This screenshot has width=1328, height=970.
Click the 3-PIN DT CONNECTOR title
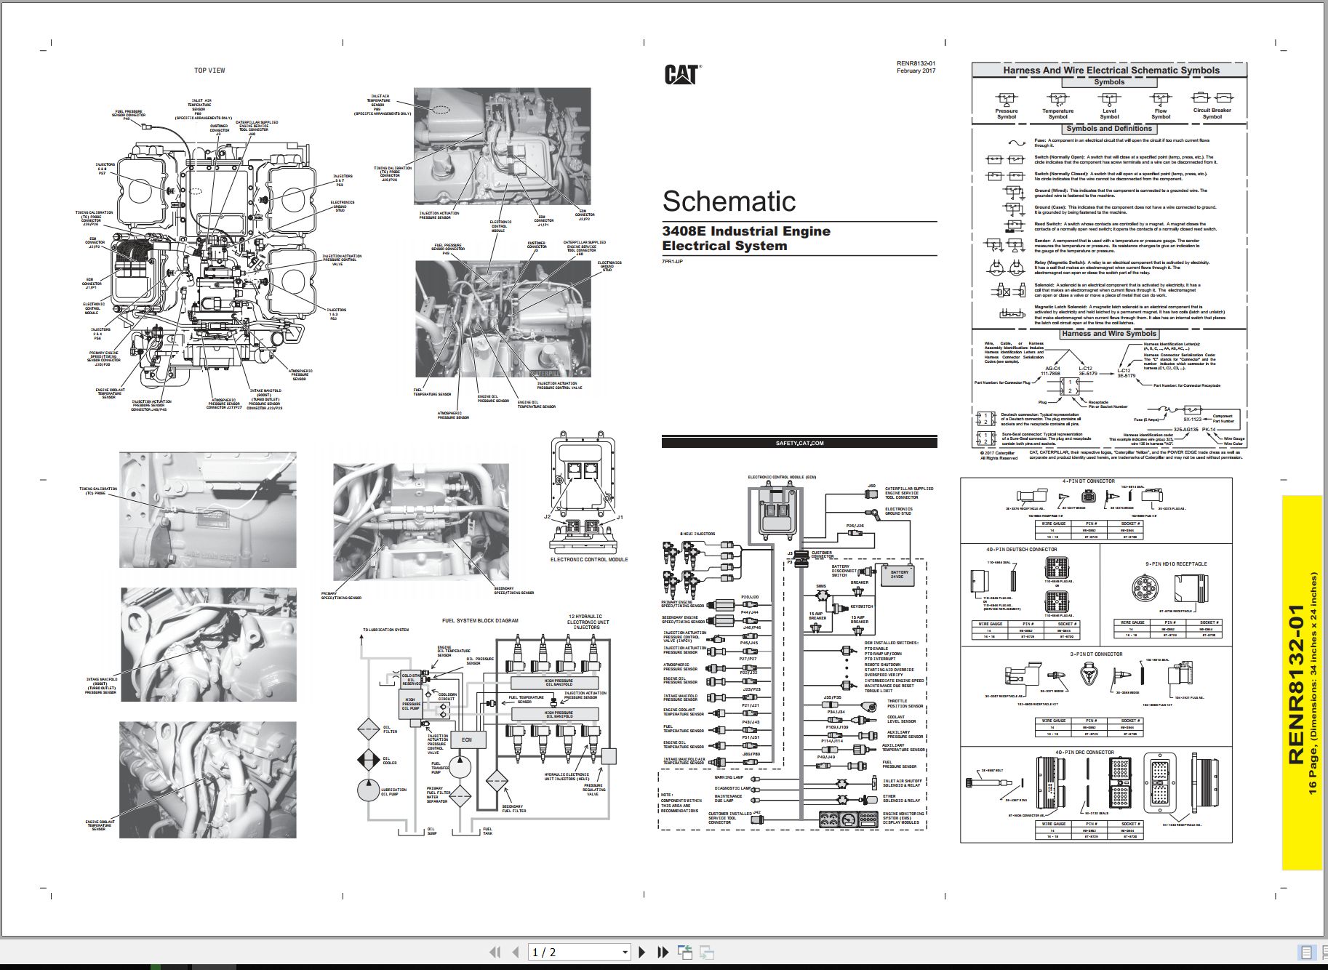click(x=1095, y=654)
